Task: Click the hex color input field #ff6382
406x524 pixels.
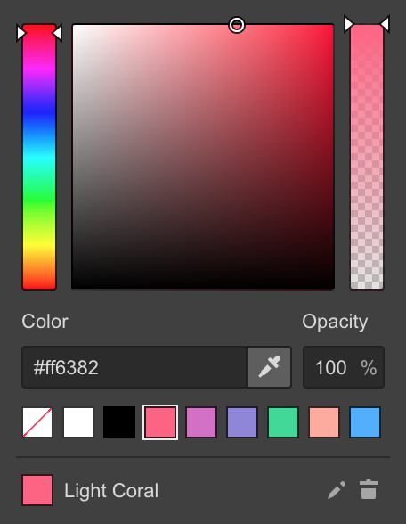Action: [x=134, y=367]
